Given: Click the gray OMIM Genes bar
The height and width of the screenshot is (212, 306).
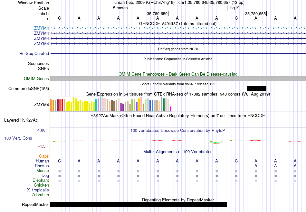Looking at the screenshot, I should [178, 79].
